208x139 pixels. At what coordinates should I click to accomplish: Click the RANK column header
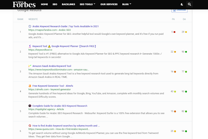tap(20, 19)
